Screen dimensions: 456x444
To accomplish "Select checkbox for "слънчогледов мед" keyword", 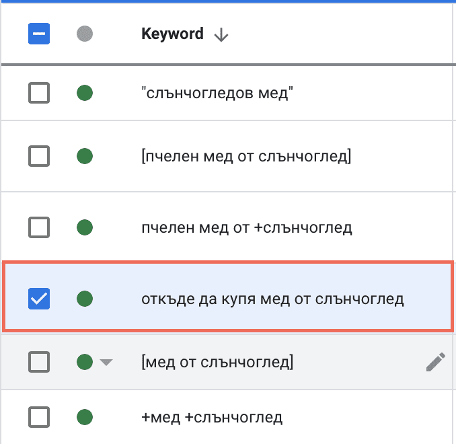I will click(39, 93).
